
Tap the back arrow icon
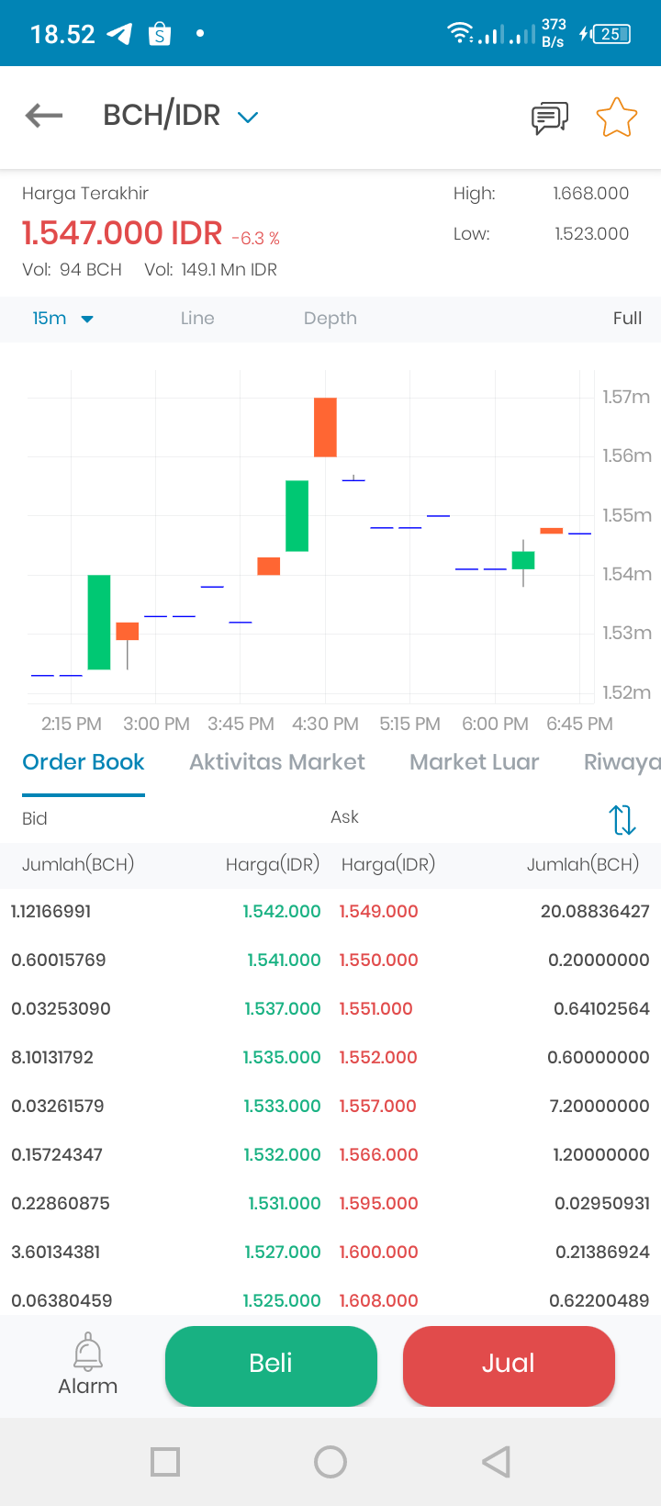pyautogui.click(x=44, y=116)
